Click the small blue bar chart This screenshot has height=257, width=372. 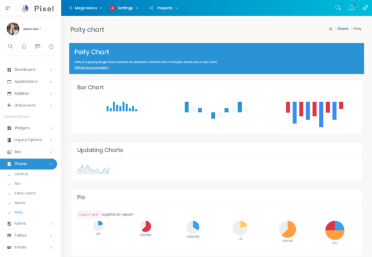click(x=122, y=107)
